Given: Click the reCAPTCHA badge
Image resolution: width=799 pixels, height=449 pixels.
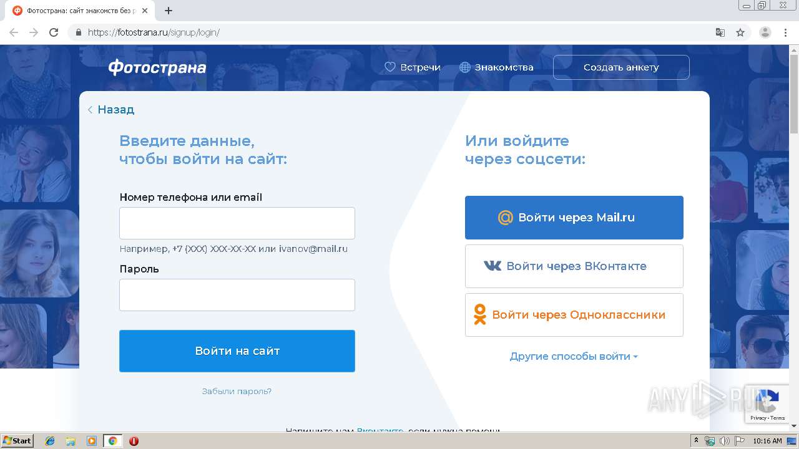Looking at the screenshot, I should point(767,405).
